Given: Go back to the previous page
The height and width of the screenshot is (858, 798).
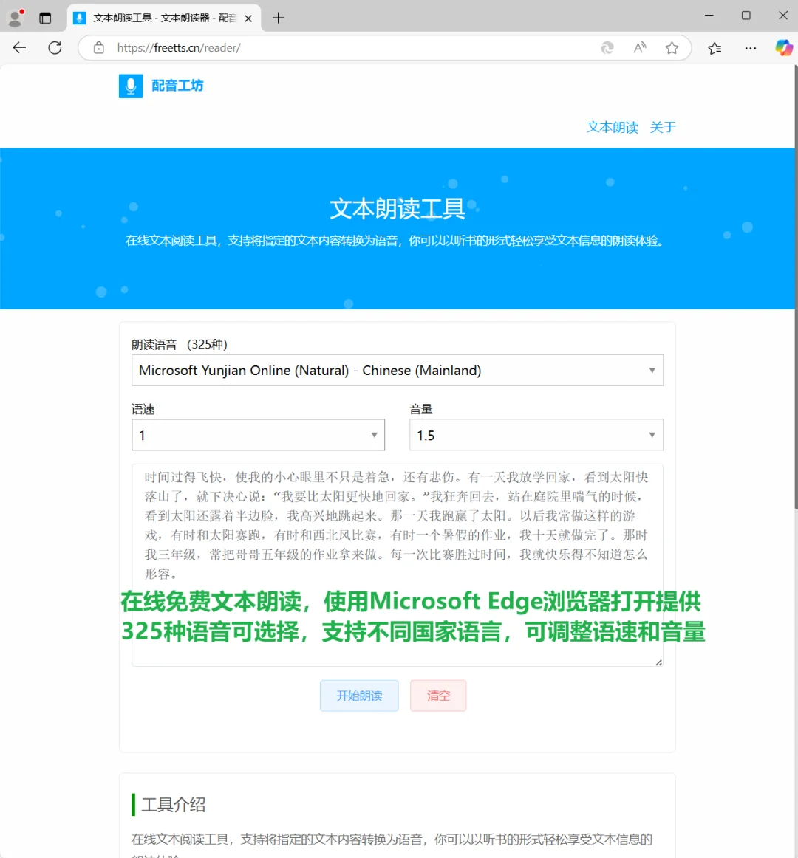Looking at the screenshot, I should click(x=20, y=47).
